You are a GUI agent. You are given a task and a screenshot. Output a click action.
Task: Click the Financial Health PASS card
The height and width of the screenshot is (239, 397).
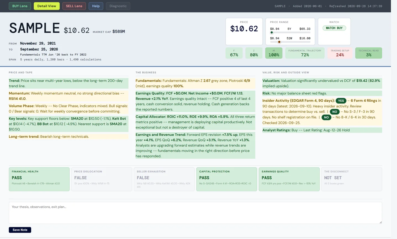point(39,179)
